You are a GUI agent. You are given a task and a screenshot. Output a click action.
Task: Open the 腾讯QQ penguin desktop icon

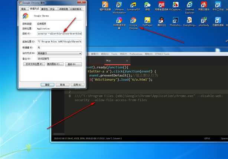[162, 22]
